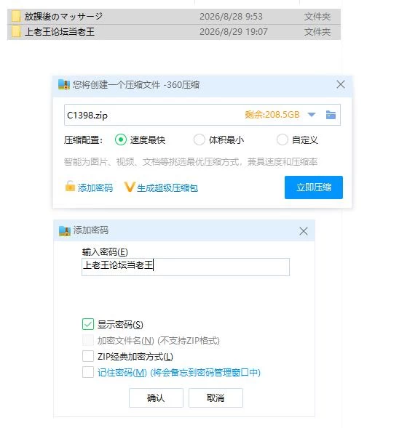Click the folder icon of 上老王论坛当老王 row
This screenshot has width=399, height=428.
[x=16, y=32]
